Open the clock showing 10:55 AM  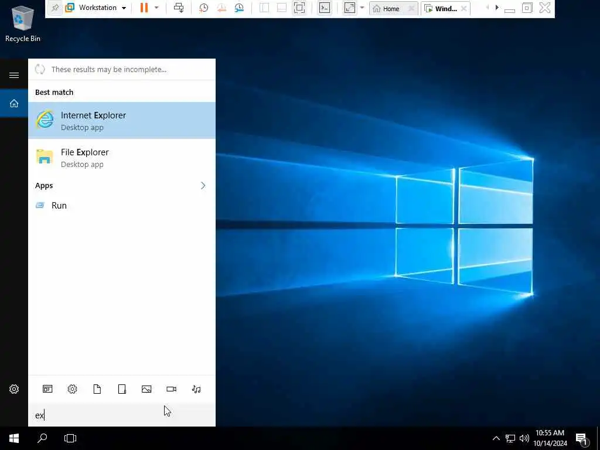tap(550, 438)
